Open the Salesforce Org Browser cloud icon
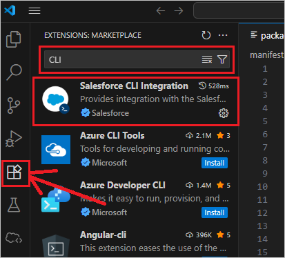The height and width of the screenshot is (258, 285). [x=14, y=238]
